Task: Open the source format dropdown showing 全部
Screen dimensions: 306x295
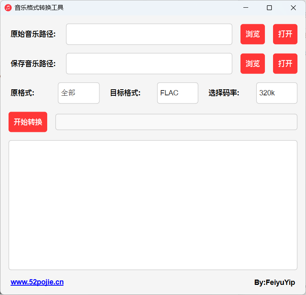Action: (x=79, y=93)
